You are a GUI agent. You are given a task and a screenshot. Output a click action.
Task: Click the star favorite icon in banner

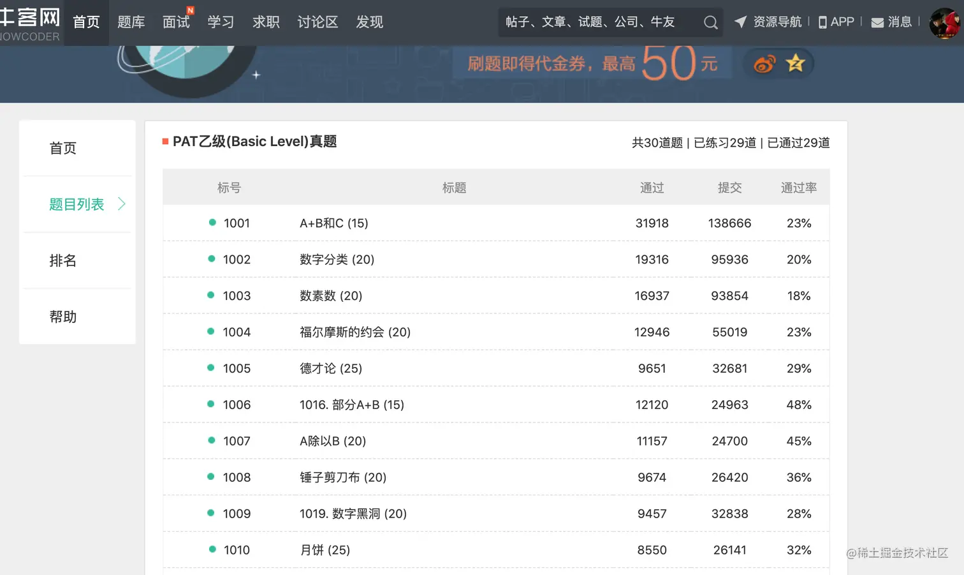[x=796, y=63]
